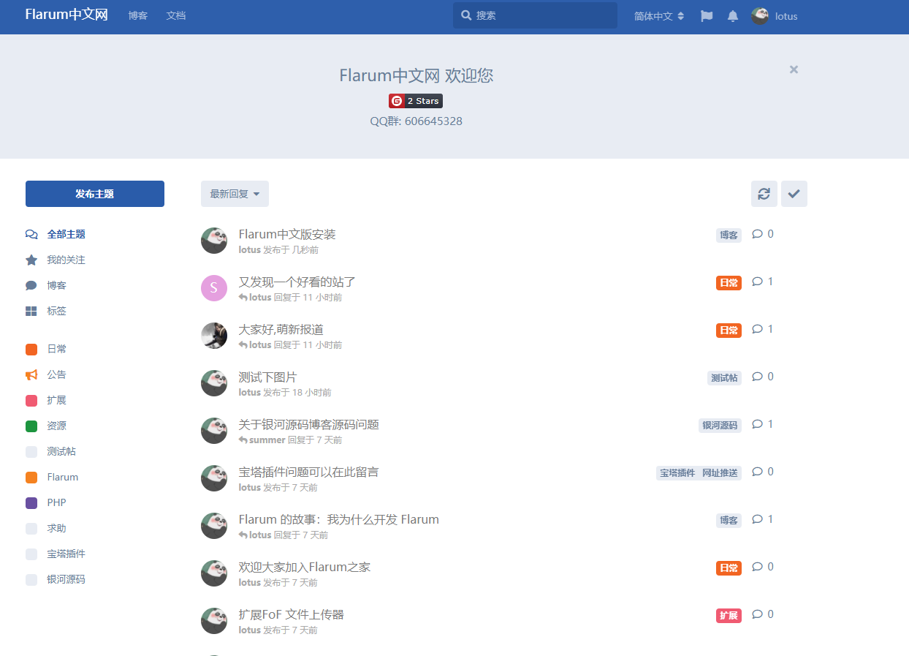
Task: Open thread Flarum 的故事：我为什么开发 Flarum
Action: 338,519
